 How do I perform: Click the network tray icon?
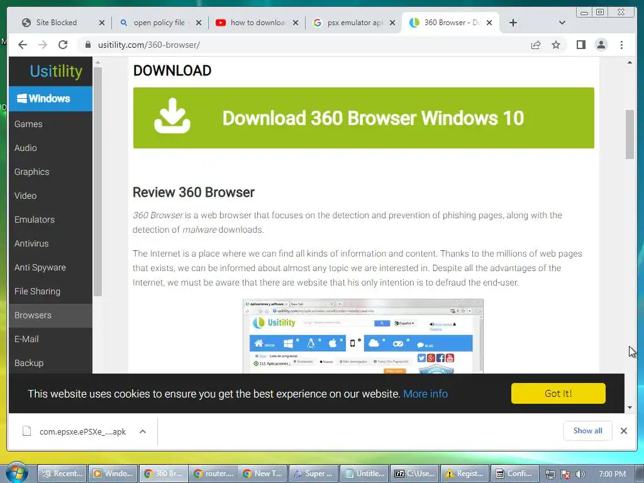click(550, 474)
